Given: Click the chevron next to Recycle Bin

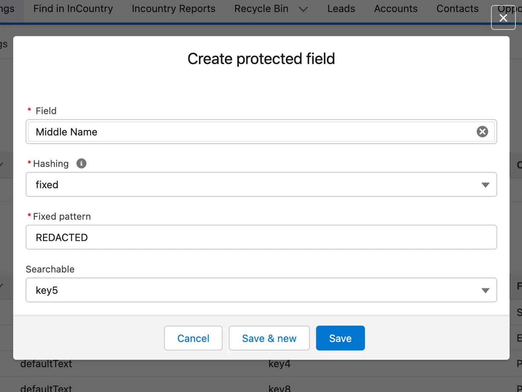Looking at the screenshot, I should tap(303, 9).
